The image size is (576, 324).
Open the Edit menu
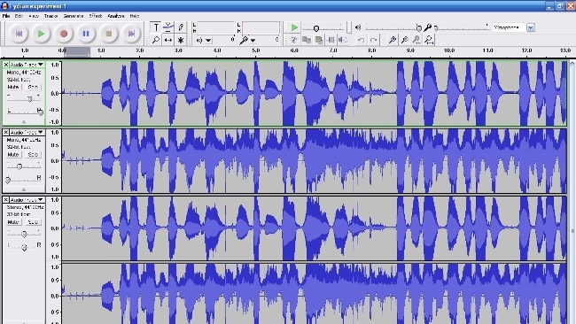[19, 16]
